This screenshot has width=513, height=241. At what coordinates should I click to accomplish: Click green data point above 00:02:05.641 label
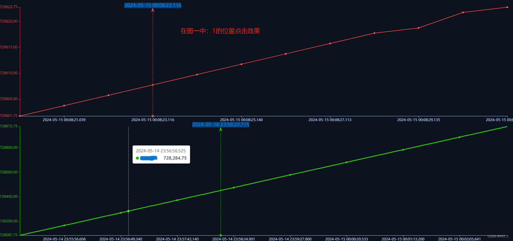pyautogui.click(x=460, y=137)
